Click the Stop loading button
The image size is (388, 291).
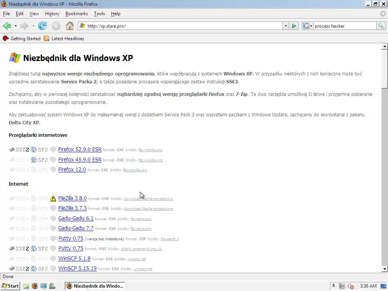click(56, 26)
